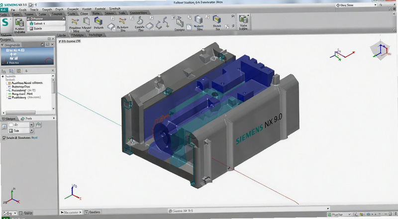Screen dimensions: 398x219
Task: Click the highlighted third navigator toolbar icon
Action: [x=18, y=71]
